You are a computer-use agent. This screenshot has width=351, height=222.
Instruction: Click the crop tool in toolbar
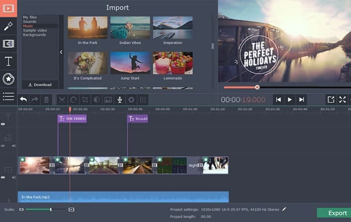[x=85, y=100]
